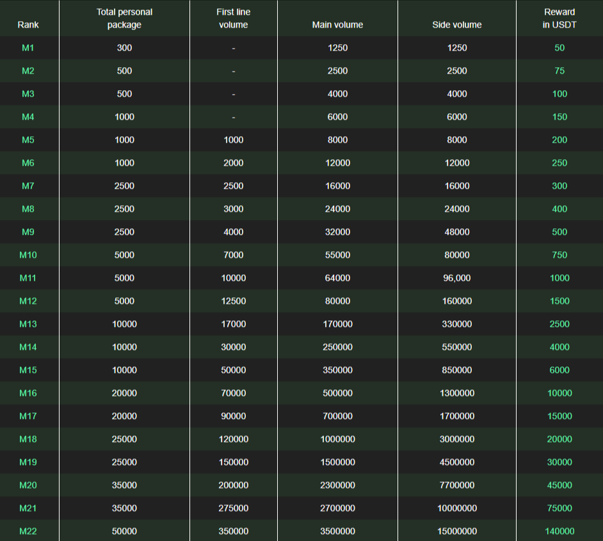Click the M13 side volume value 330000
Image resolution: width=603 pixels, height=541 pixels.
pos(457,324)
